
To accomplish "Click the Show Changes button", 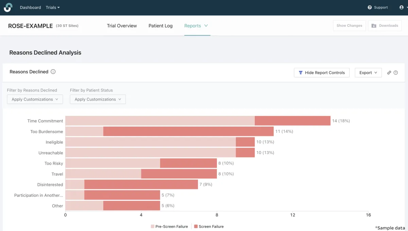I will coord(349,25).
